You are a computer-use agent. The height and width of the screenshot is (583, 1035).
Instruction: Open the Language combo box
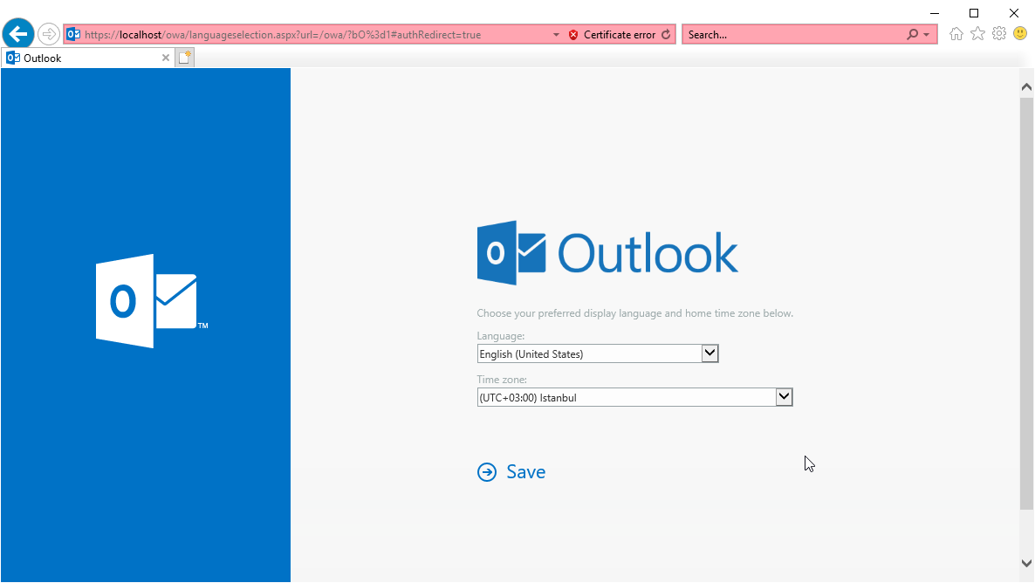pos(598,353)
